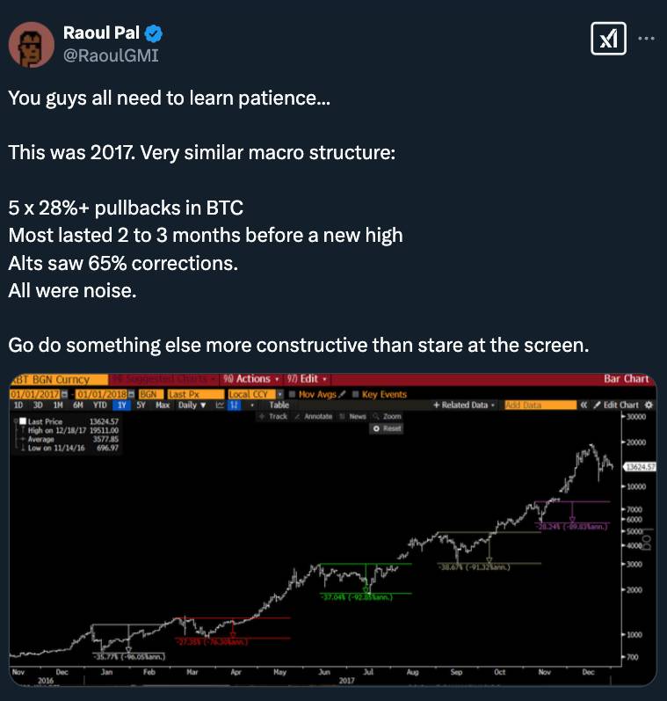This screenshot has height=701, width=667.
Task: Click the Mov Avgs pencil edit icon
Action: (x=342, y=394)
